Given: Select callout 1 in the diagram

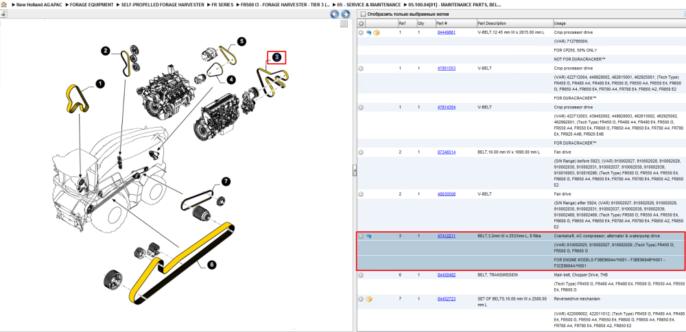Looking at the screenshot, I should coord(99,84).
